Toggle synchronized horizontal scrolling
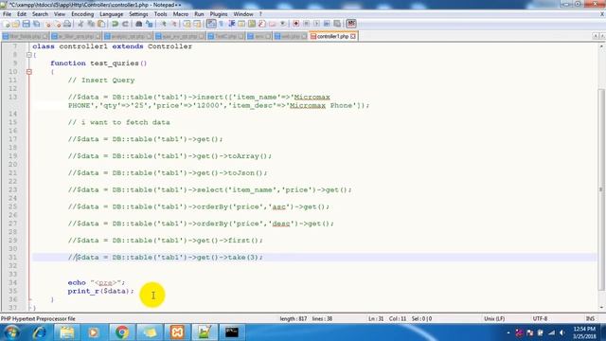 coord(198,24)
